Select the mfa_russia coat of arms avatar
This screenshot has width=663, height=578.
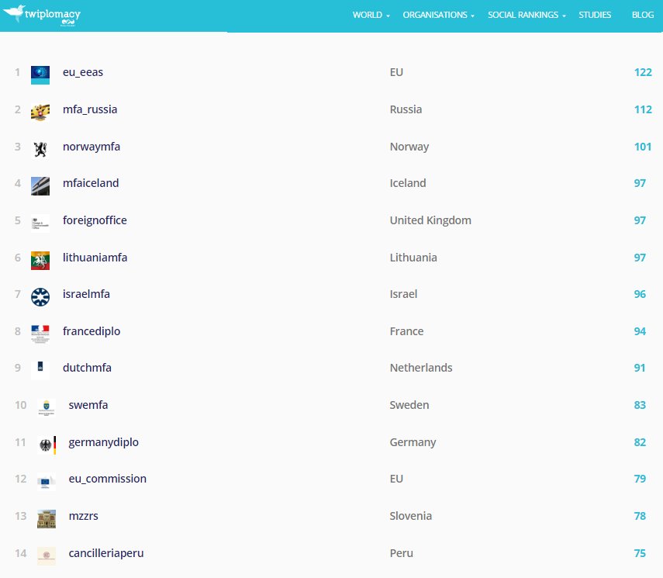tap(40, 112)
